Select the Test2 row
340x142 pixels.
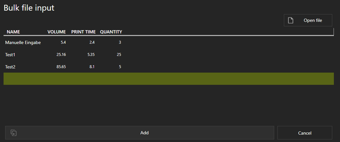(168, 67)
